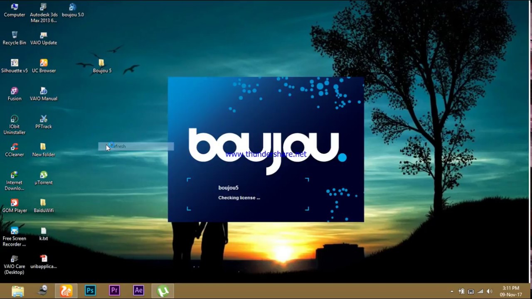This screenshot has height=299, width=532.
Task: Open After Effects from the taskbar
Action: [138, 291]
